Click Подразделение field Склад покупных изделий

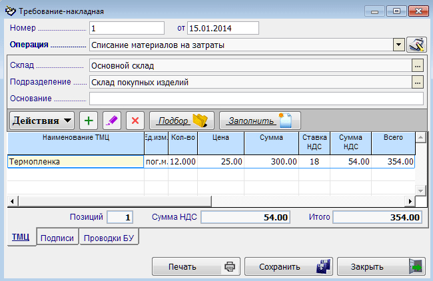pyautogui.click(x=250, y=83)
